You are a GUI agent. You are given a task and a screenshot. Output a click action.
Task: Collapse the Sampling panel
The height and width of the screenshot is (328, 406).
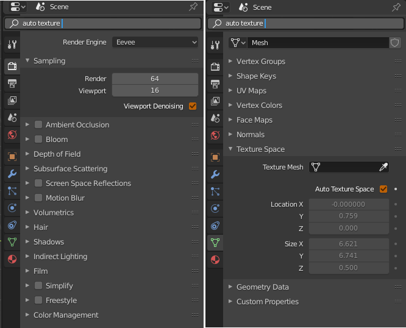[x=112, y=61]
